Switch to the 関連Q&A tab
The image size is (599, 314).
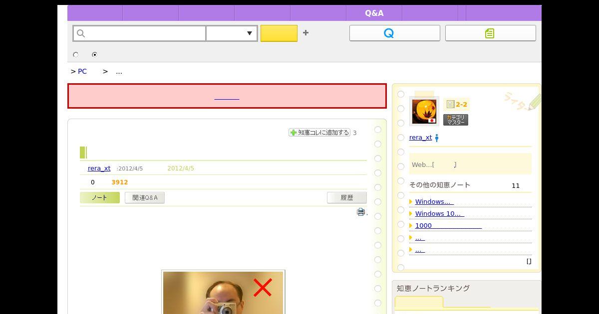pyautogui.click(x=145, y=198)
